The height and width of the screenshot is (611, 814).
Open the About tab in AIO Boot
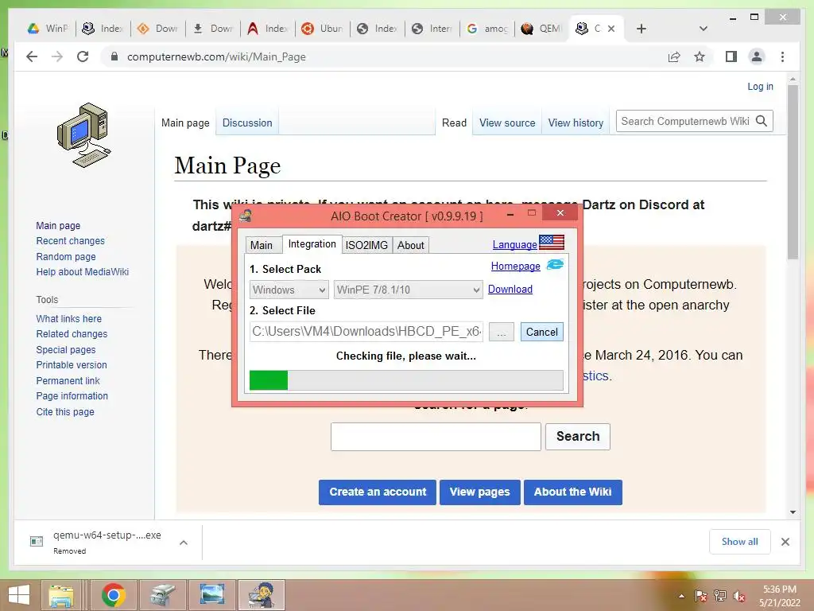(411, 245)
